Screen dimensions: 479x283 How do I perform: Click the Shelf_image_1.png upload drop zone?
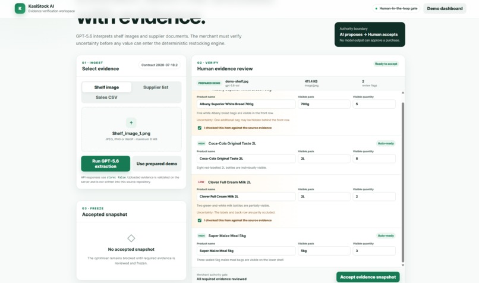131,129
